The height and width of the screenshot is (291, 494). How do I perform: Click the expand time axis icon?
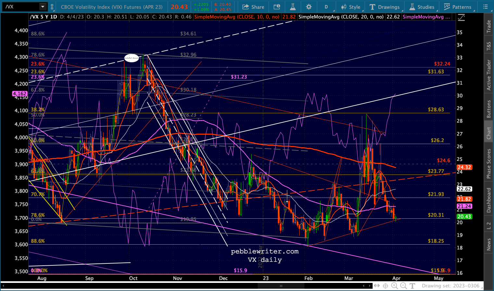(x=377, y=286)
